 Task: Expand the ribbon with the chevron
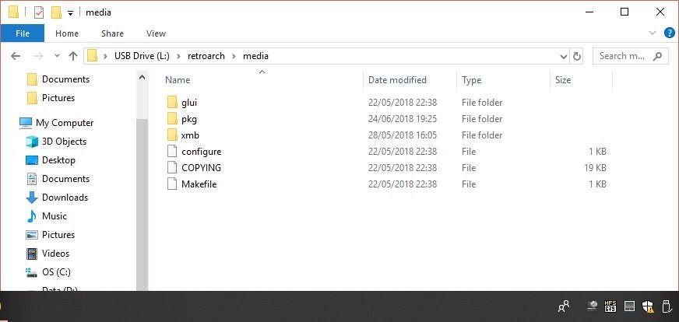click(x=653, y=33)
